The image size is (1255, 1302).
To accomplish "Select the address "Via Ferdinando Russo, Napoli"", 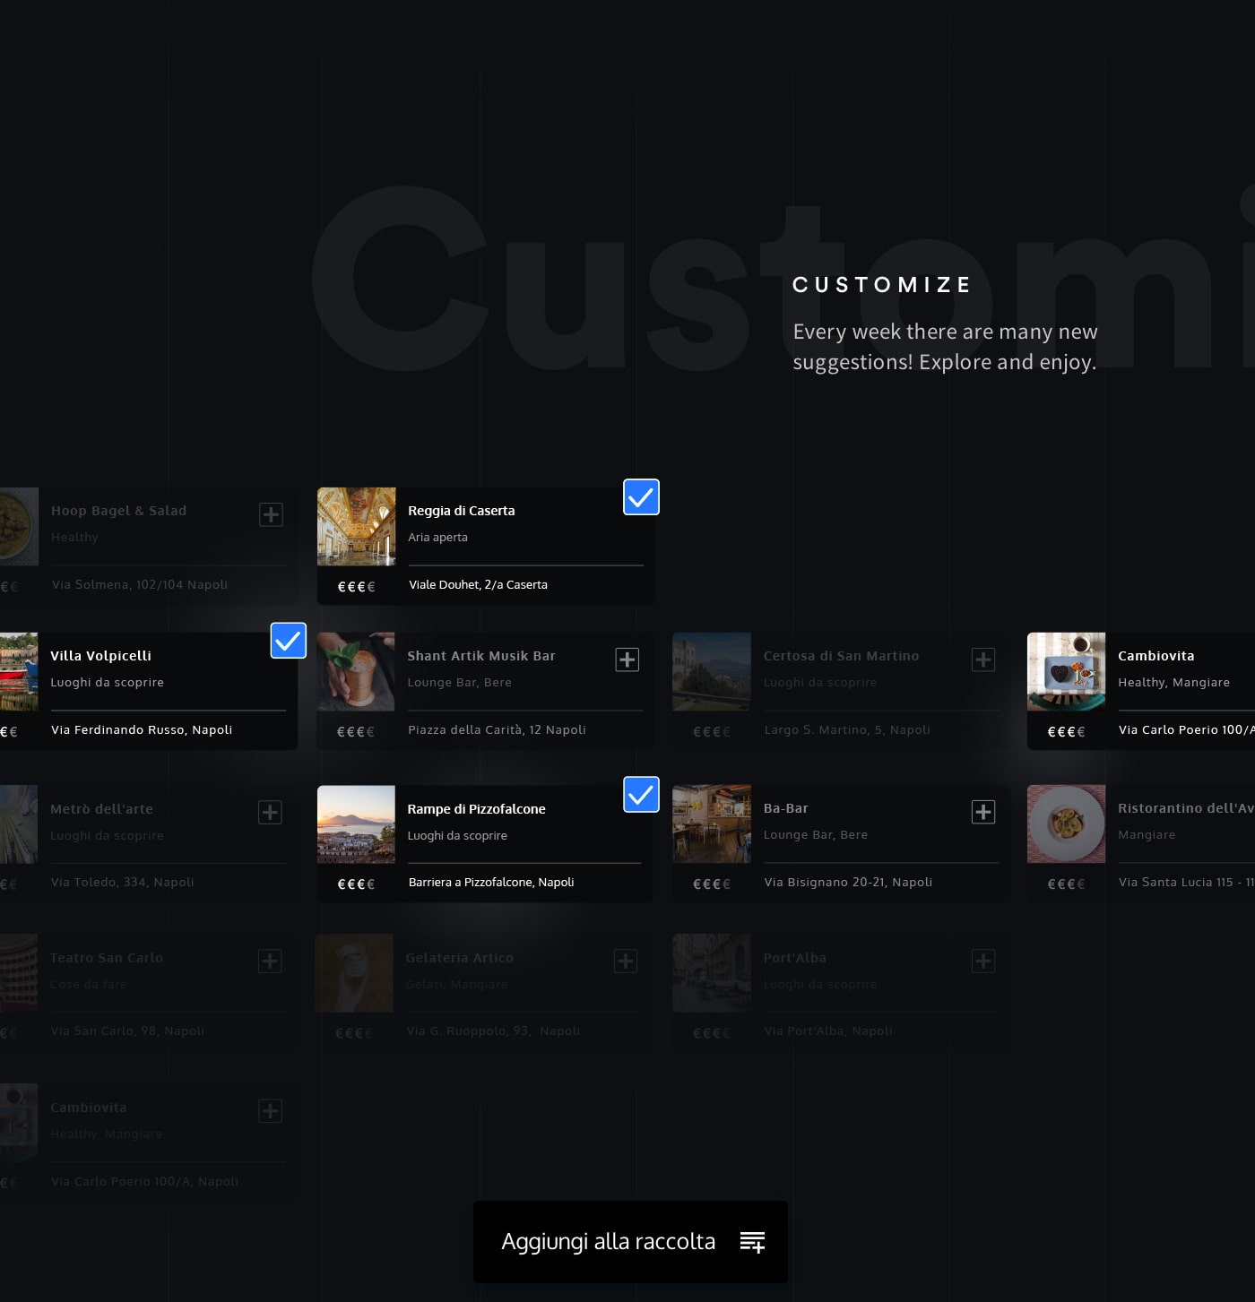I will coord(142,730).
